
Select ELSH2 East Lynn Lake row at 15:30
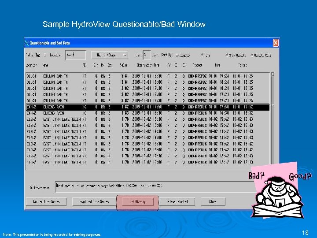[x=148, y=119]
